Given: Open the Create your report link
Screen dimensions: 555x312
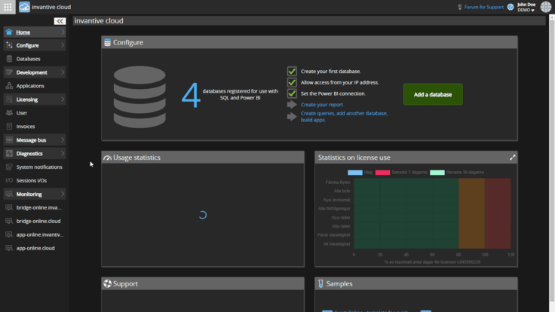Looking at the screenshot, I should (322, 105).
